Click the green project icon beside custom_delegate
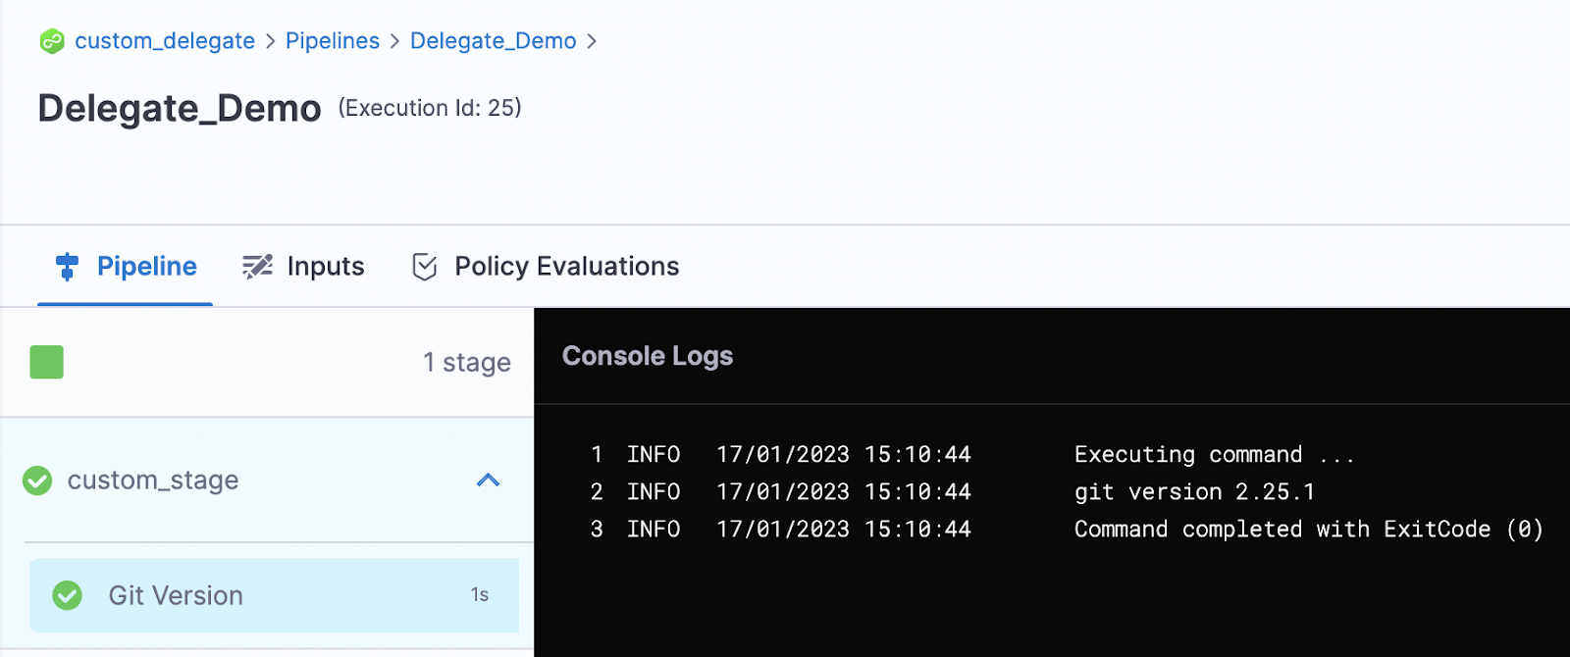The image size is (1570, 657). [x=51, y=41]
